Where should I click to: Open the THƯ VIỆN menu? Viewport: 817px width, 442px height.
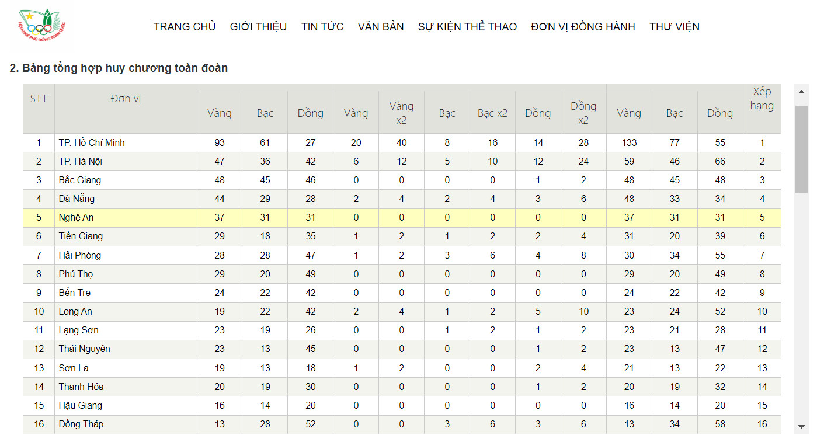point(674,27)
